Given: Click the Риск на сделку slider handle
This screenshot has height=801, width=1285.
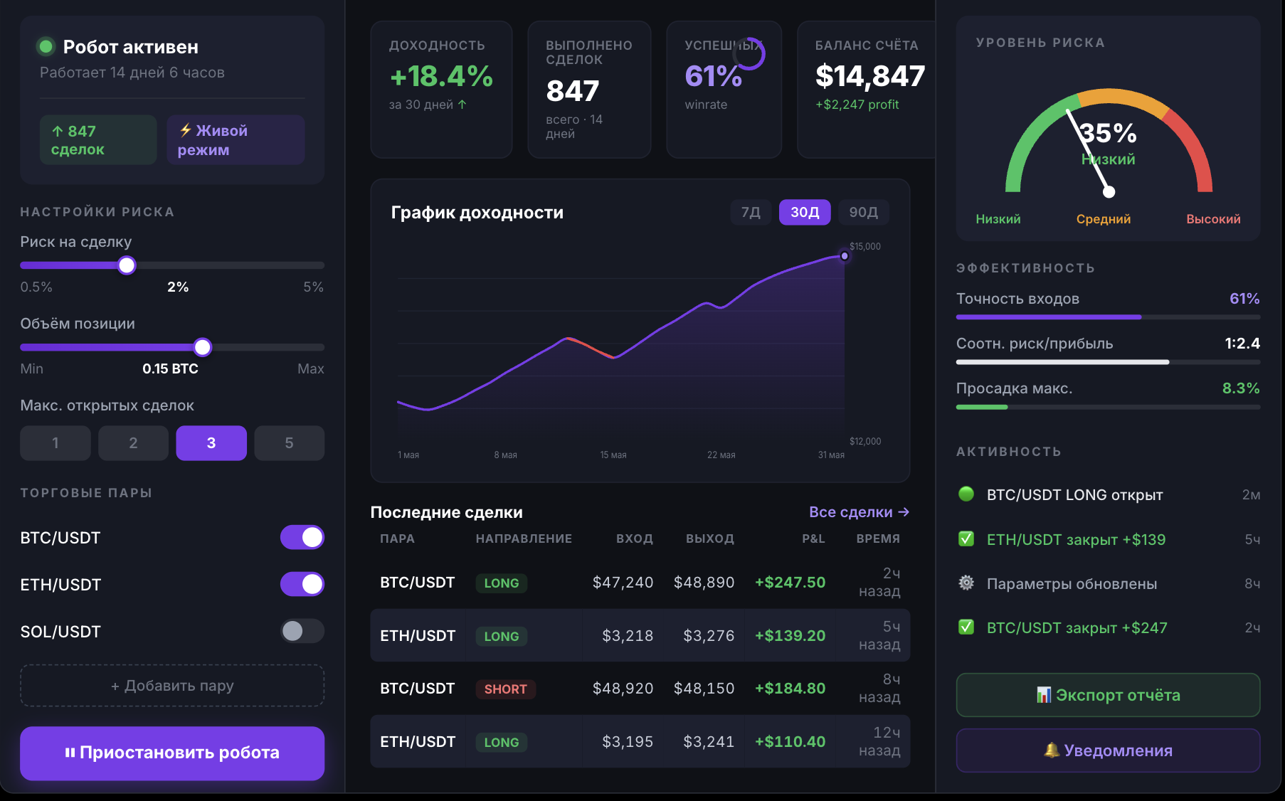Looking at the screenshot, I should point(127,265).
